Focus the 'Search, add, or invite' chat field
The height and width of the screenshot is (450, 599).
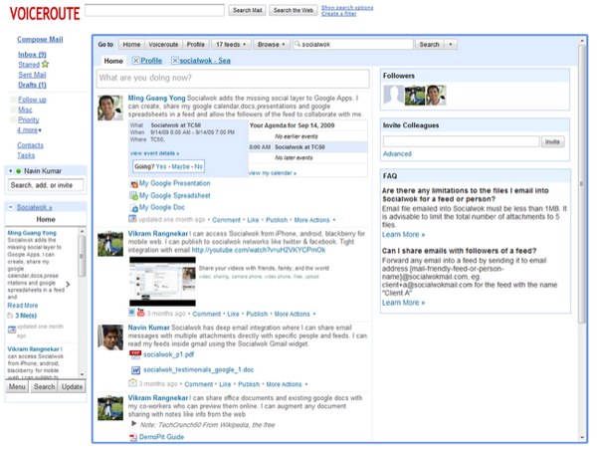(x=46, y=185)
